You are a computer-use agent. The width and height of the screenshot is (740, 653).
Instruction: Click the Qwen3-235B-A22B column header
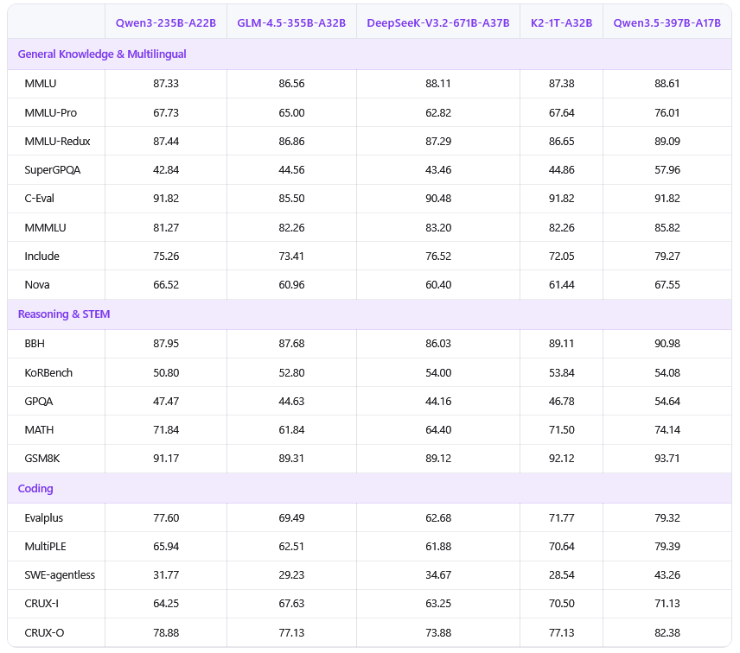(x=166, y=23)
